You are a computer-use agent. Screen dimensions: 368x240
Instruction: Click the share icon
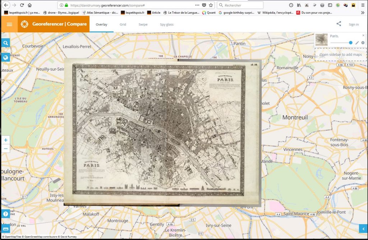339,24
